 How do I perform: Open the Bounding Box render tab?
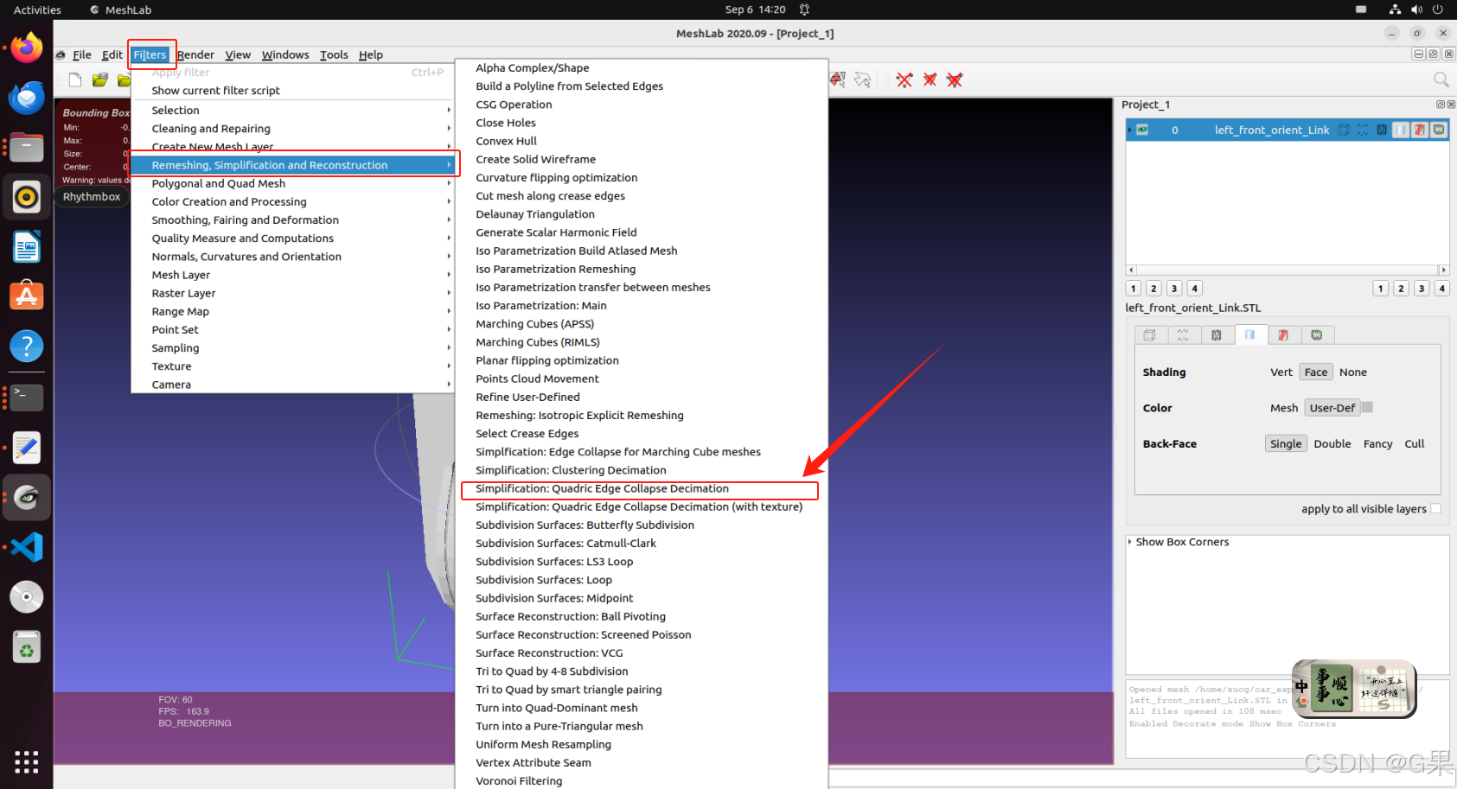coord(1149,335)
